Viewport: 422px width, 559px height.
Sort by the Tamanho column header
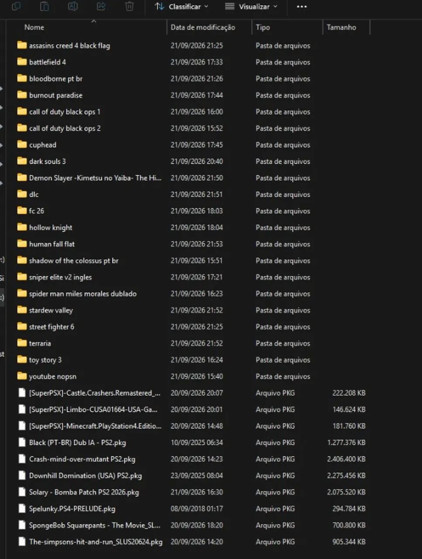341,27
